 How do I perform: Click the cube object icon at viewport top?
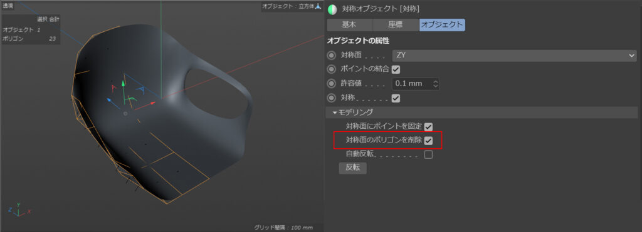point(318,6)
